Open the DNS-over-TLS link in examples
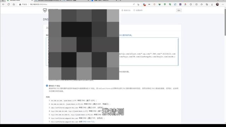Image resolution: width=226 pixels, height=127 pixels. coord(88,122)
